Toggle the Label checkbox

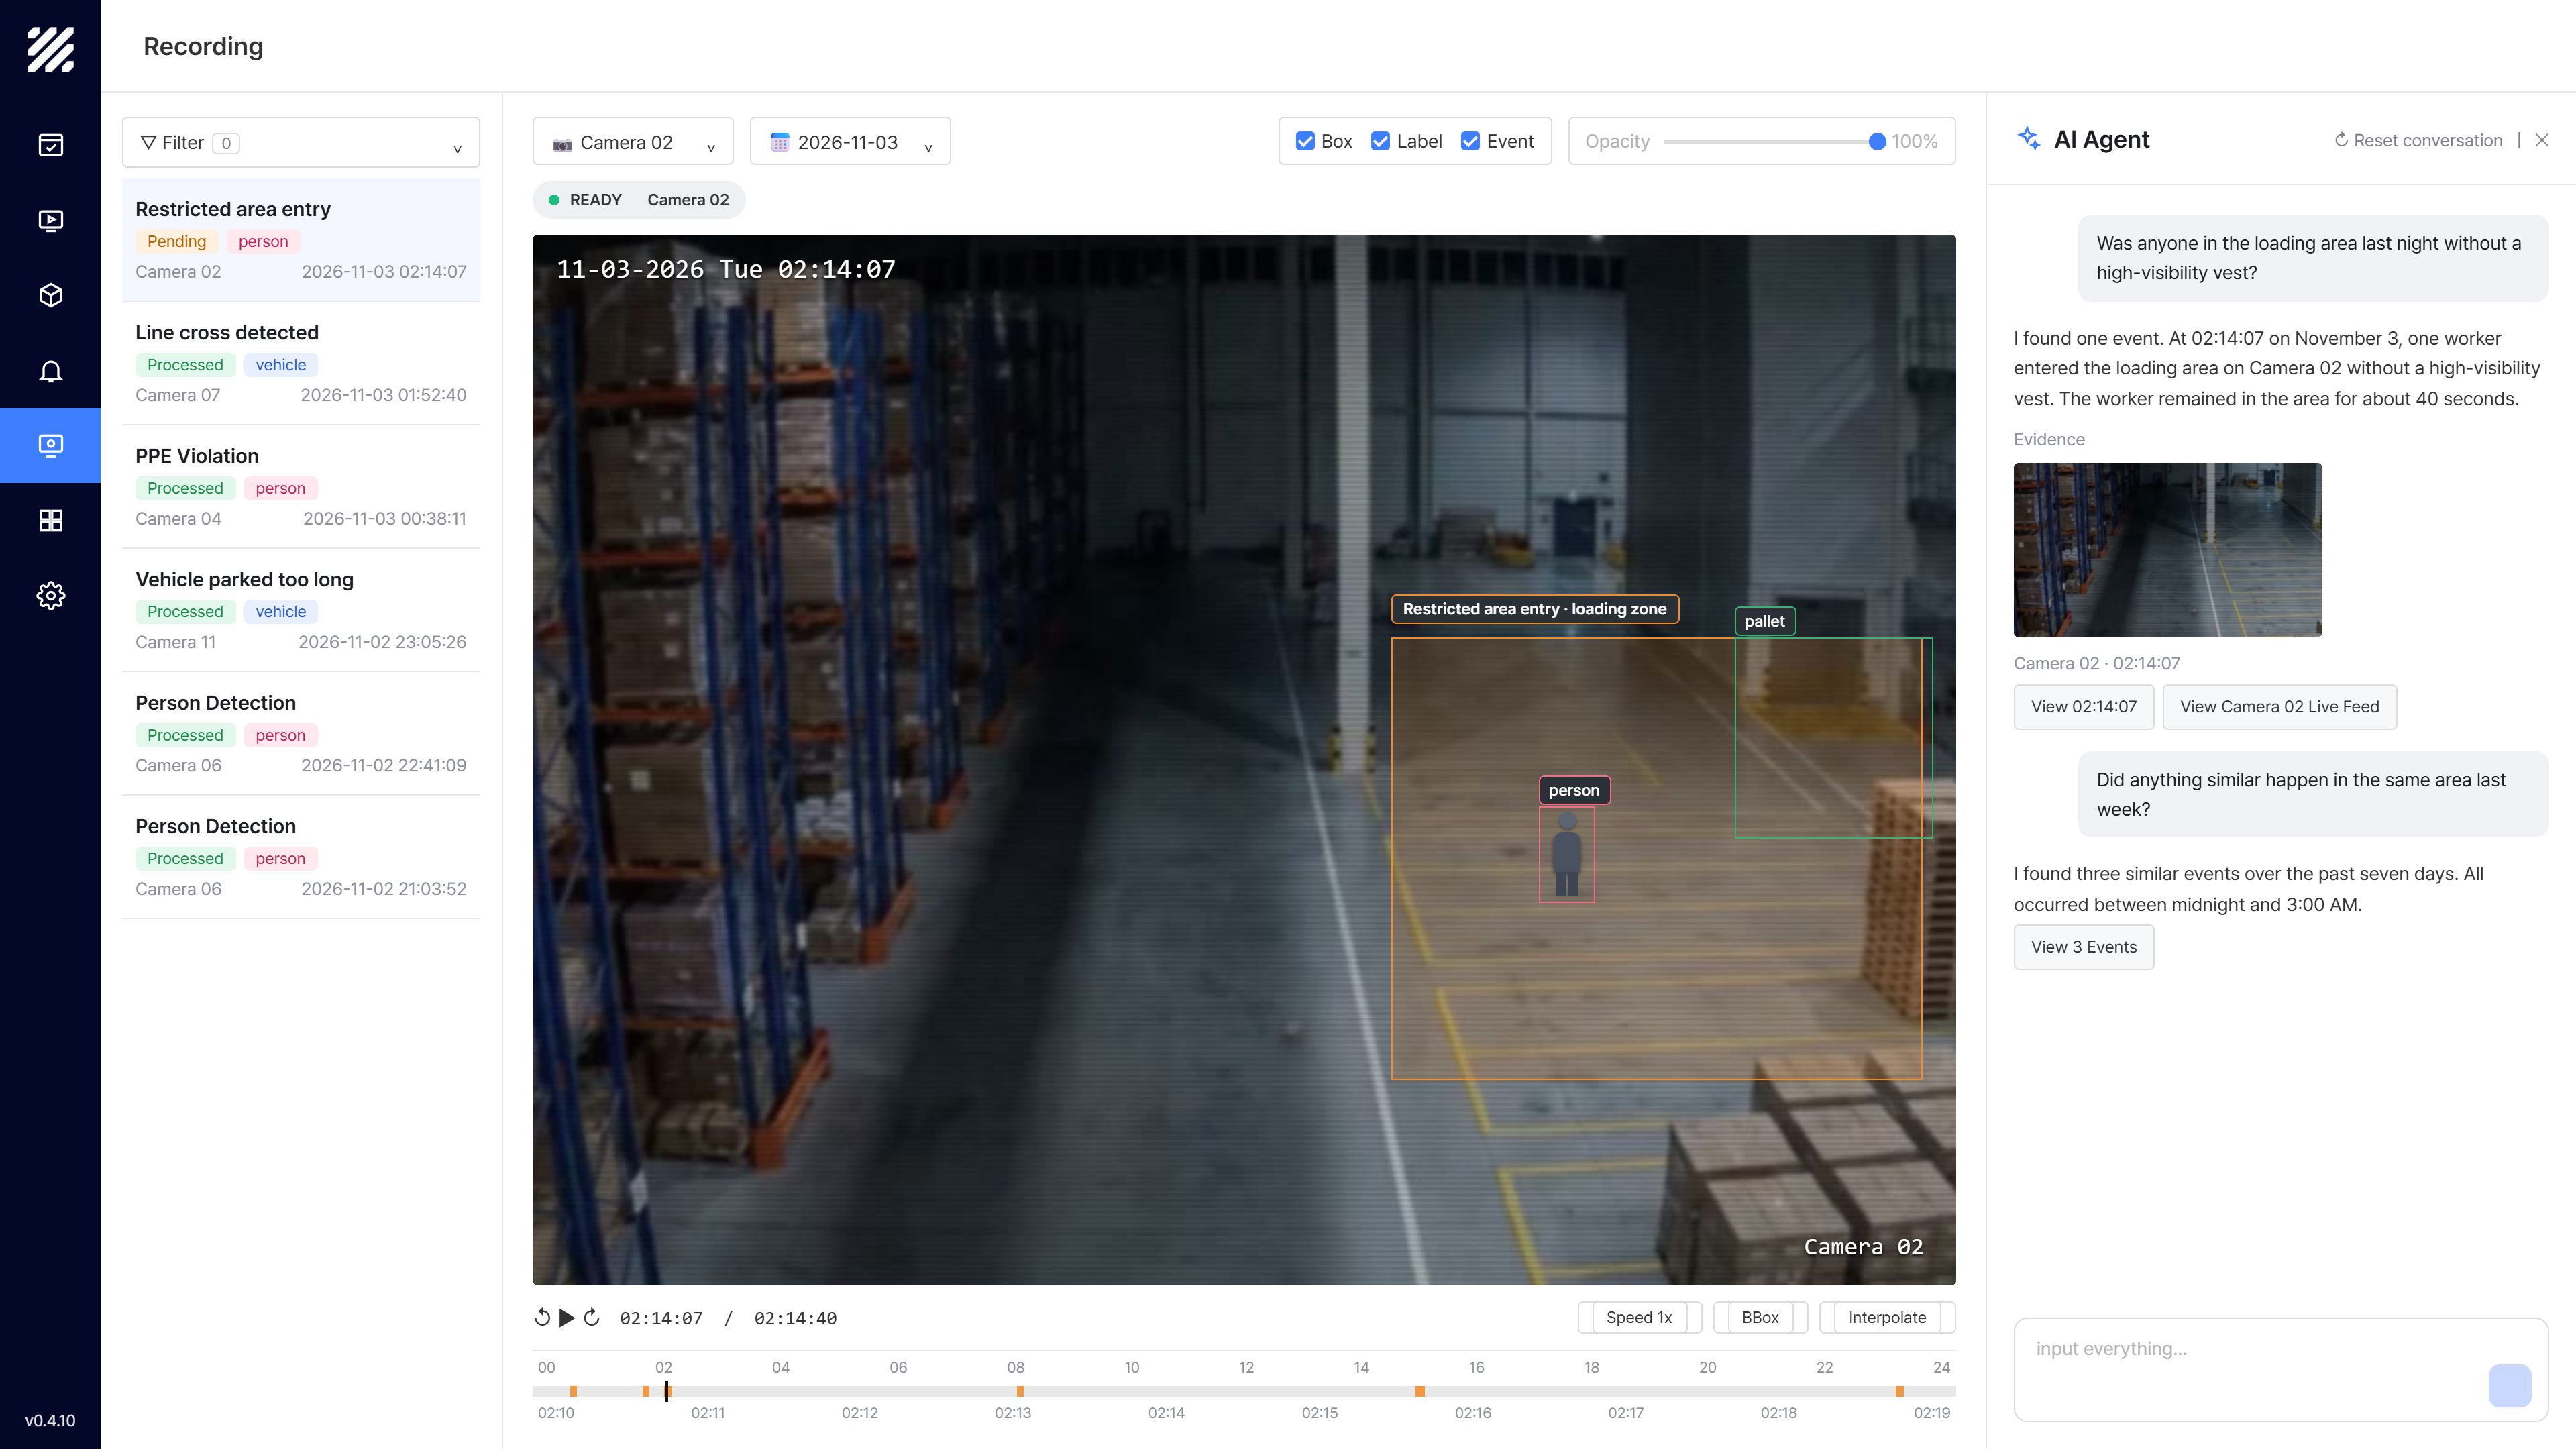coord(1380,141)
